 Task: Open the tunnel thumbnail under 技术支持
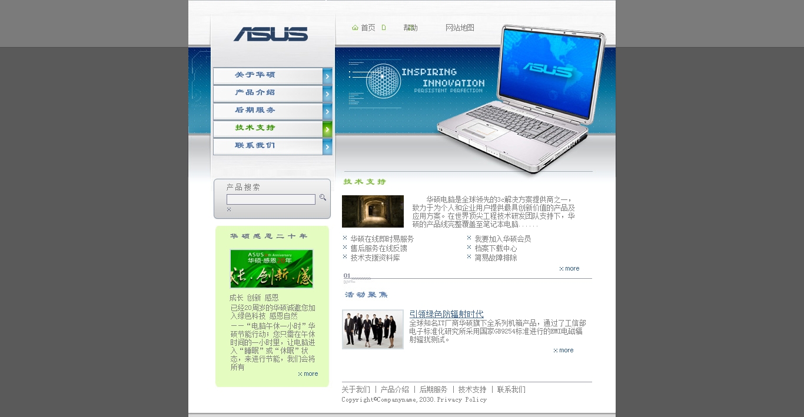pos(373,211)
